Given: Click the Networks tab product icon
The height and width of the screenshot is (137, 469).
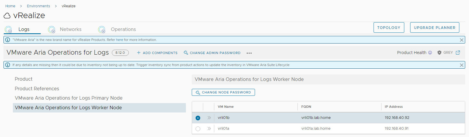Looking at the screenshot, I should (52, 30).
